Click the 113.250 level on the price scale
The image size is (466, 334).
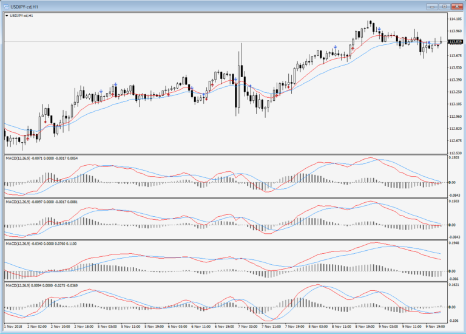455,92
